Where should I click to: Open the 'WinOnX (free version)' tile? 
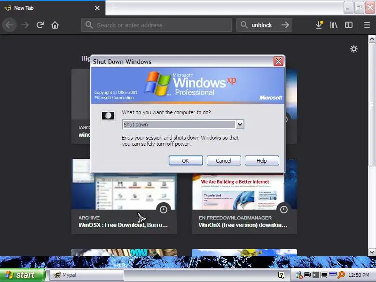[244, 196]
